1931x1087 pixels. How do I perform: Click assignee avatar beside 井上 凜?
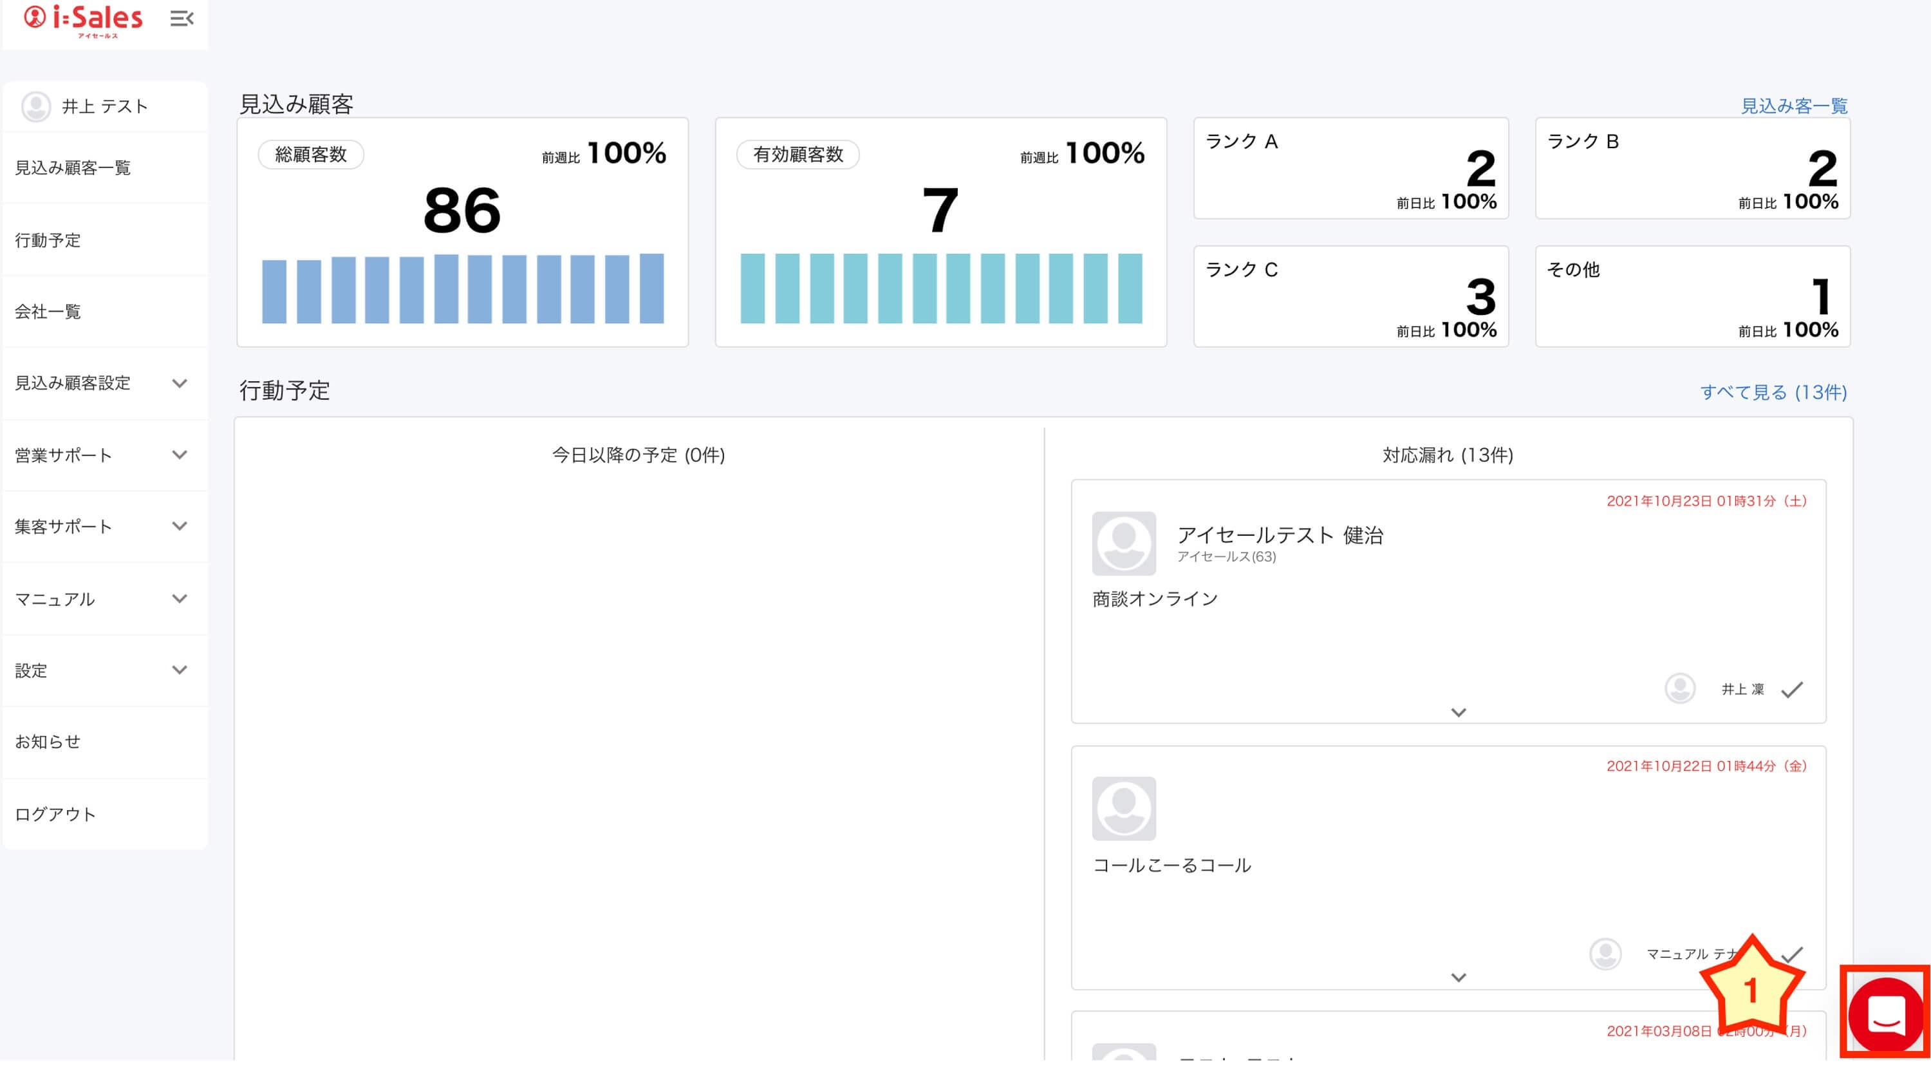click(x=1679, y=688)
